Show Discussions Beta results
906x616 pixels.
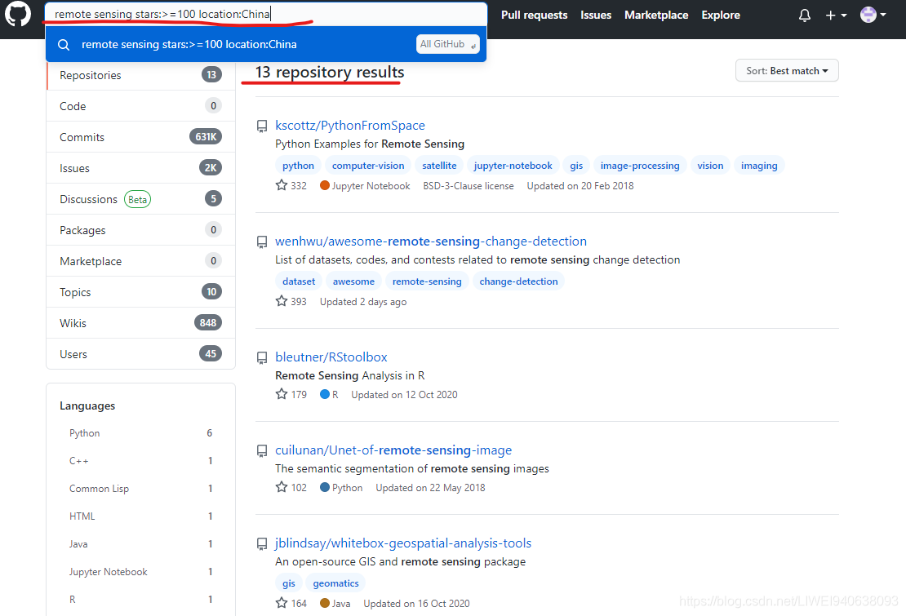(140, 199)
